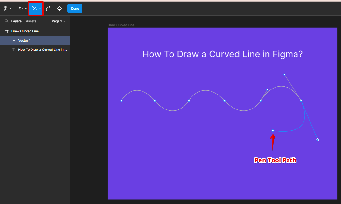This screenshot has width=341, height=204.
Task: Open the Figma main menu icon
Action: click(x=5, y=9)
